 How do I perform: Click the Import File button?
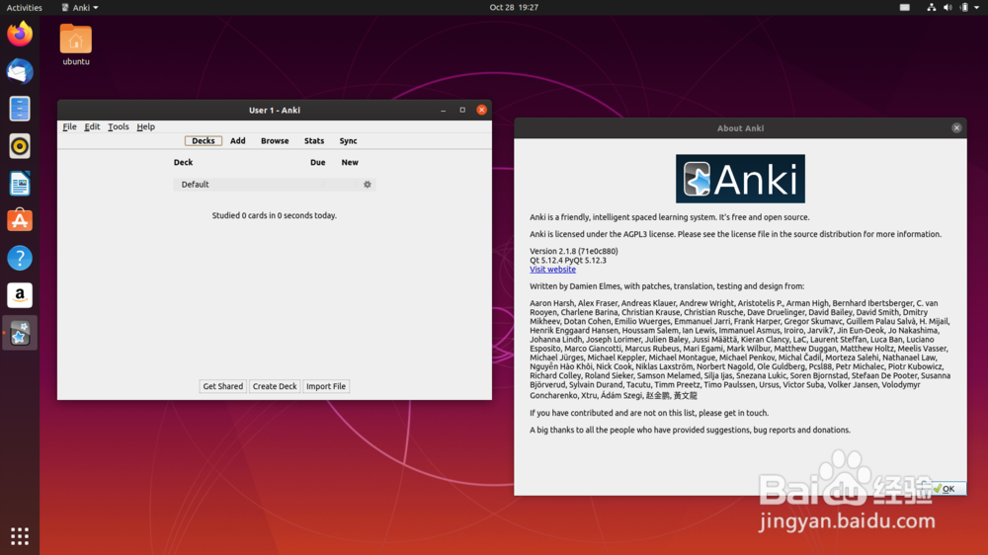coord(326,386)
